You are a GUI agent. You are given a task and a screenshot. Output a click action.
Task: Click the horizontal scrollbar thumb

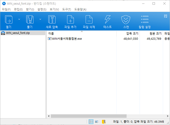tap(89, 116)
